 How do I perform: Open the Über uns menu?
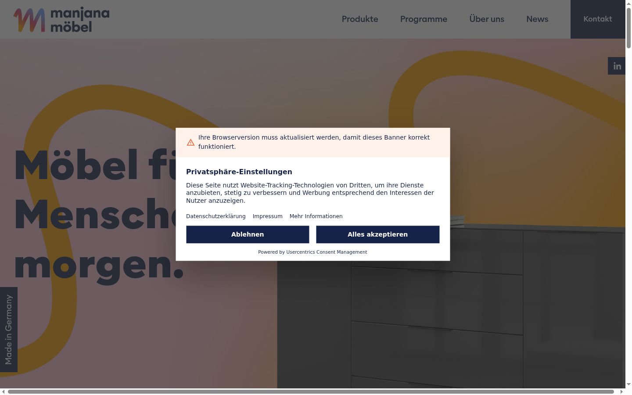(x=487, y=19)
